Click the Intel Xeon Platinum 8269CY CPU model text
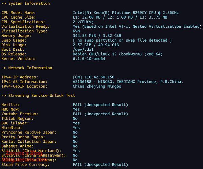203x169 pixels. click(x=126, y=13)
